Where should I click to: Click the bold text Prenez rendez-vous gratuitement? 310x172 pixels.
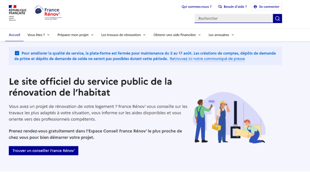coord(95,134)
